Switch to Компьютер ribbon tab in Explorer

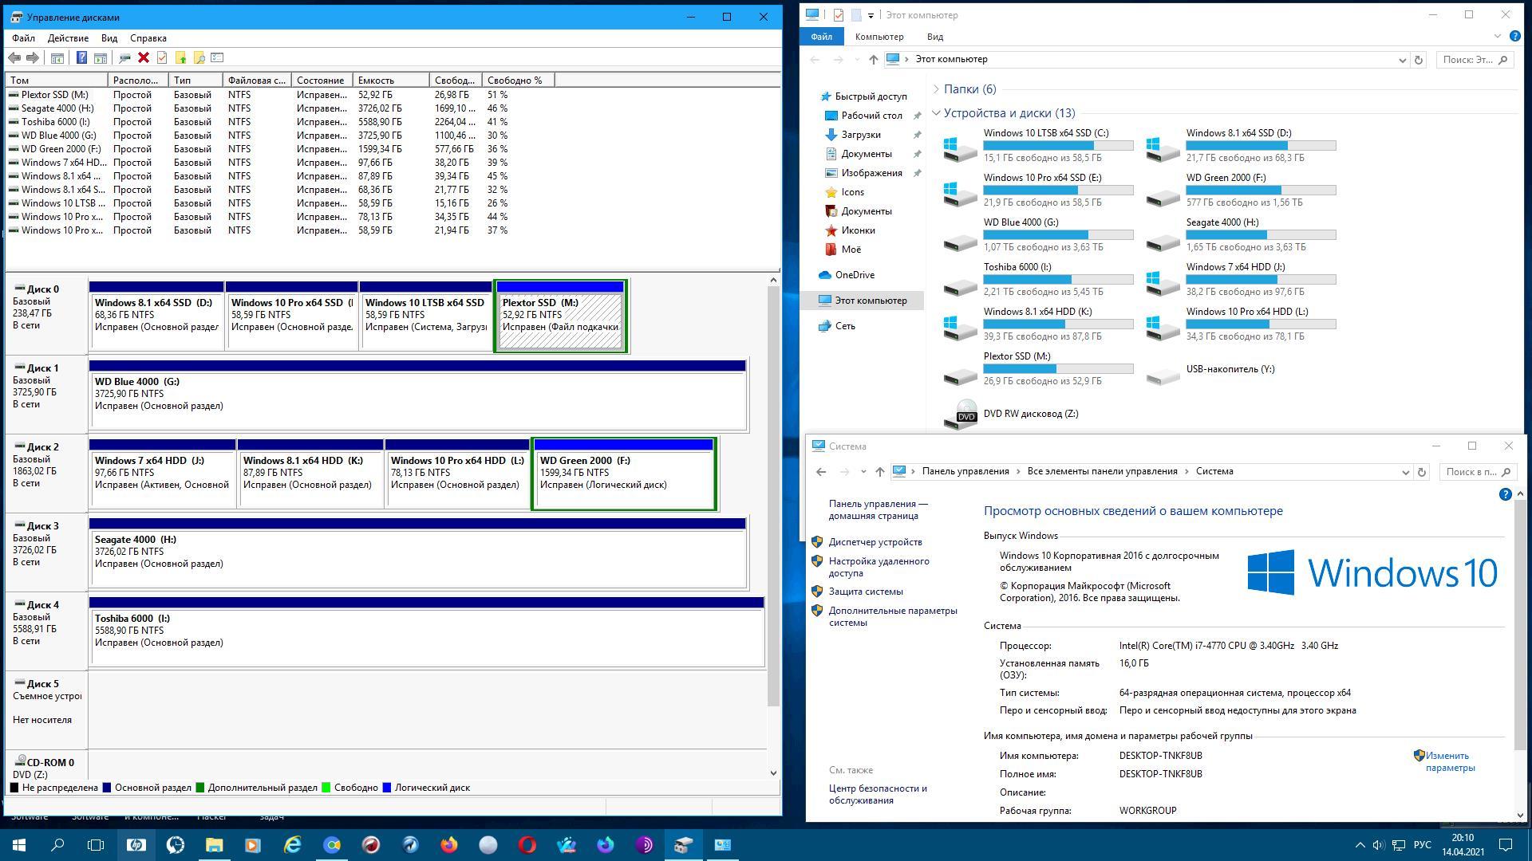879,37
